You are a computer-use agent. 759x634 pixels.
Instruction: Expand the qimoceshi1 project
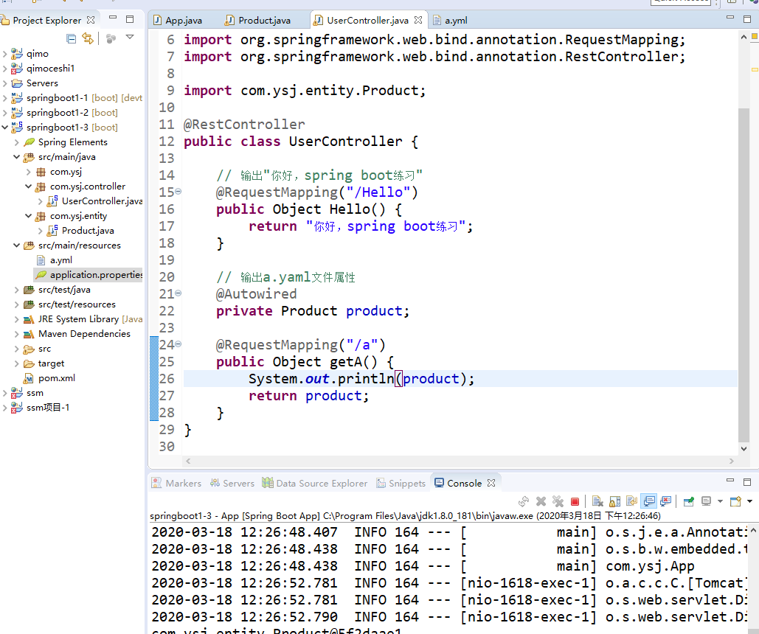[x=5, y=69]
